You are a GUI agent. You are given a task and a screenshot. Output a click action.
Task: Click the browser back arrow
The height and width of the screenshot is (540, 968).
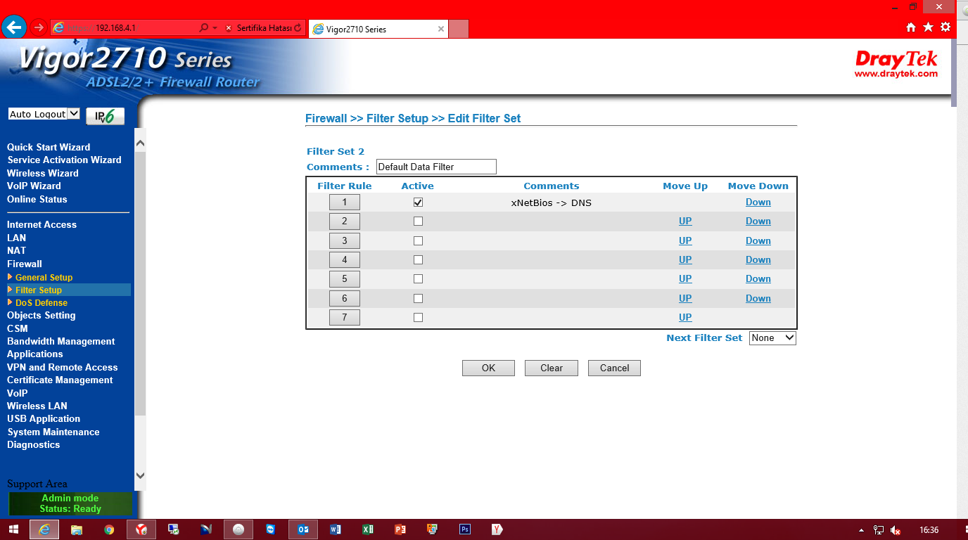click(14, 27)
